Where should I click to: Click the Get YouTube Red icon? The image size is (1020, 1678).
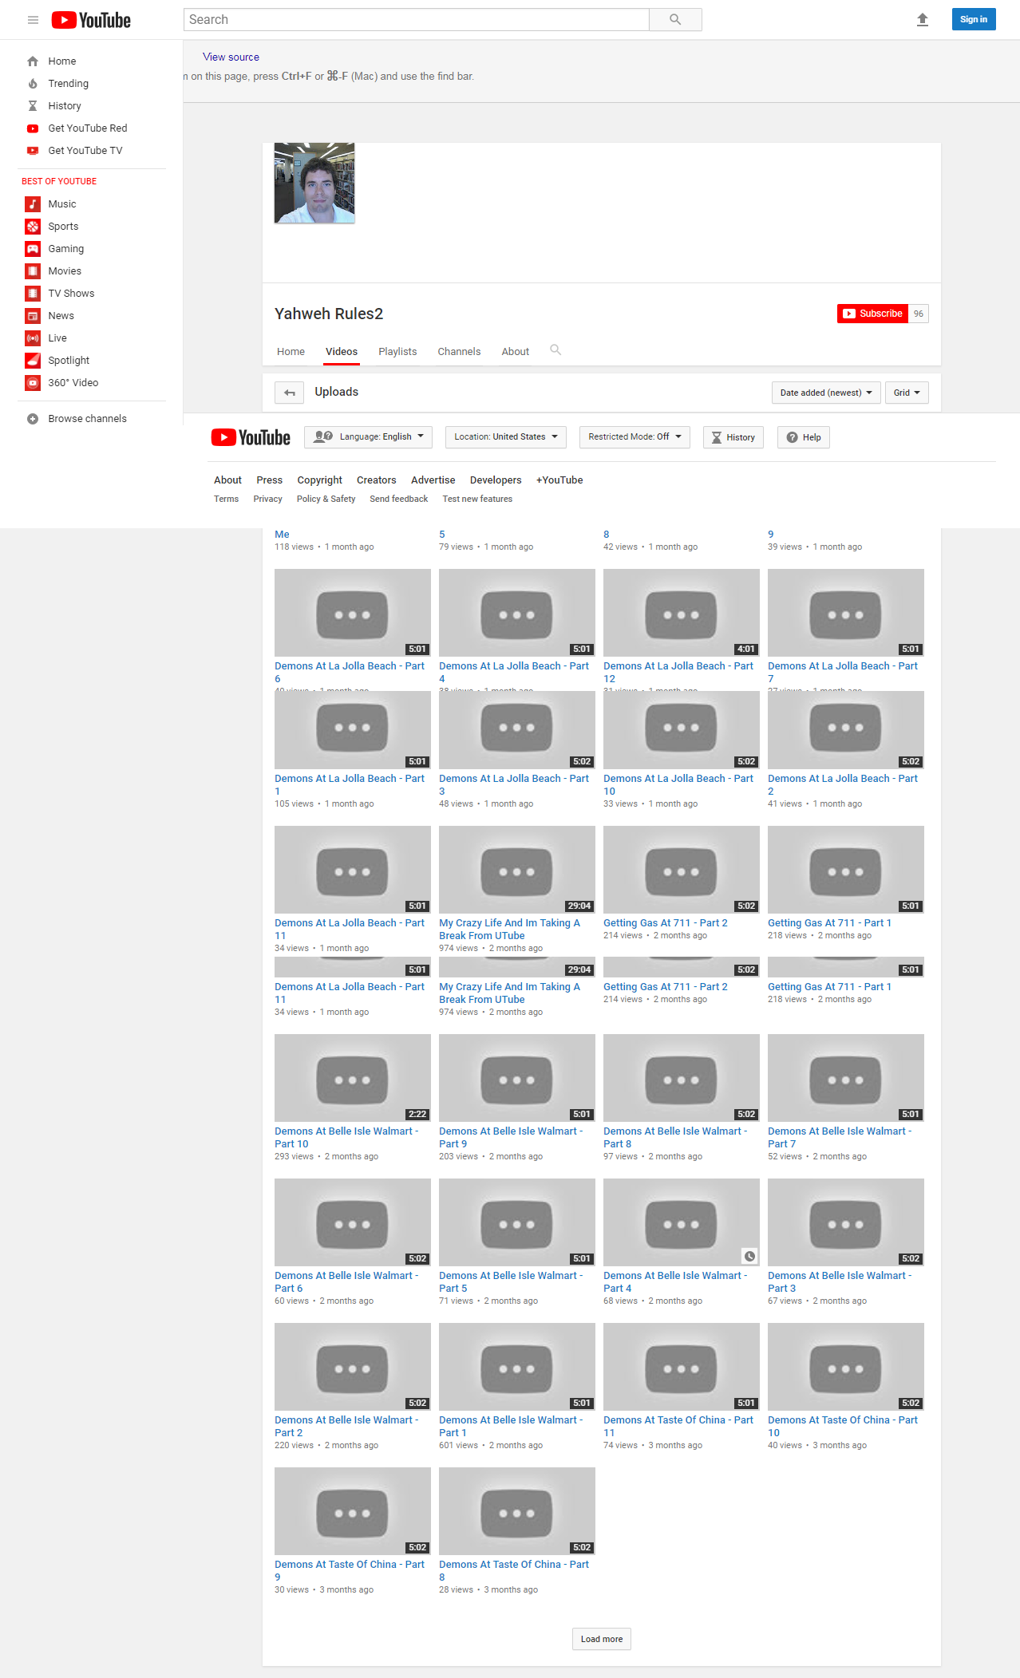pos(33,128)
